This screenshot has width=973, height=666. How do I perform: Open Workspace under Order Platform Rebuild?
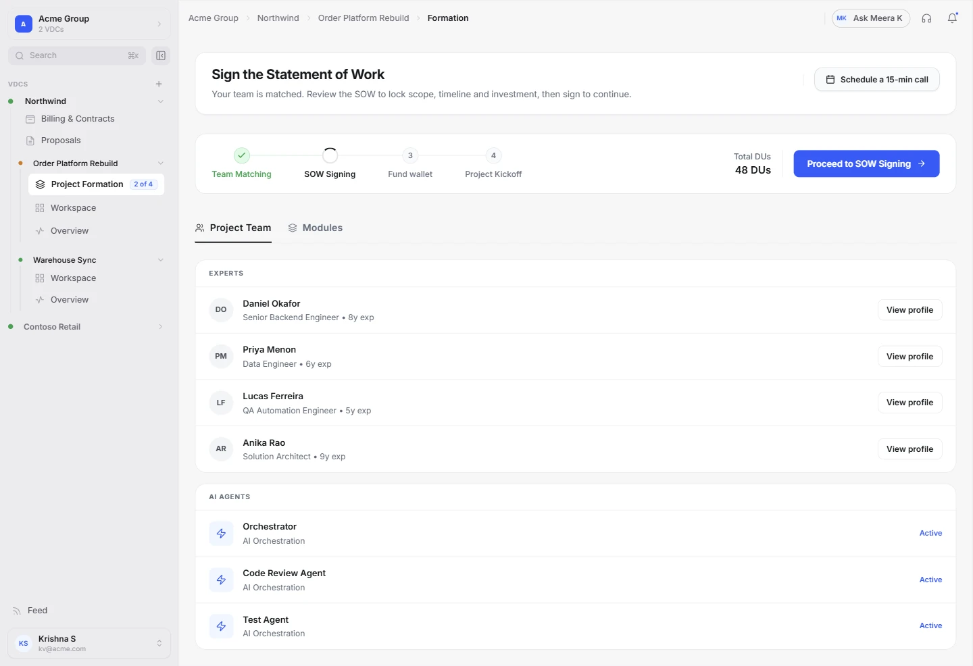73,208
